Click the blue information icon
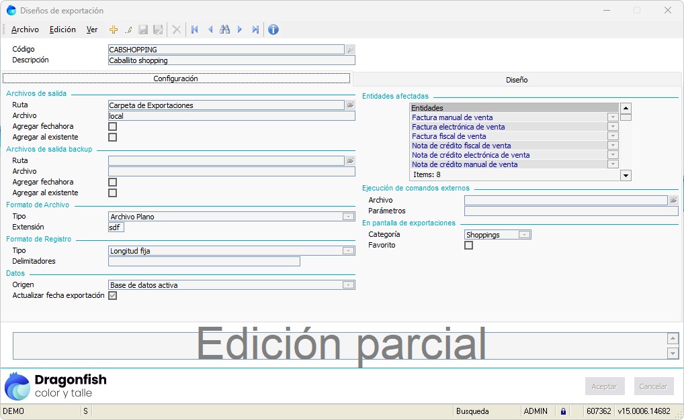The height and width of the screenshot is (420, 684). pyautogui.click(x=273, y=30)
